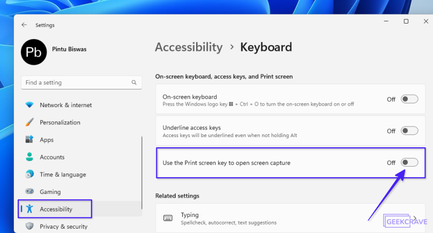The height and width of the screenshot is (233, 433).
Task: Select Accessibility in the sidebar
Action: tap(55, 209)
